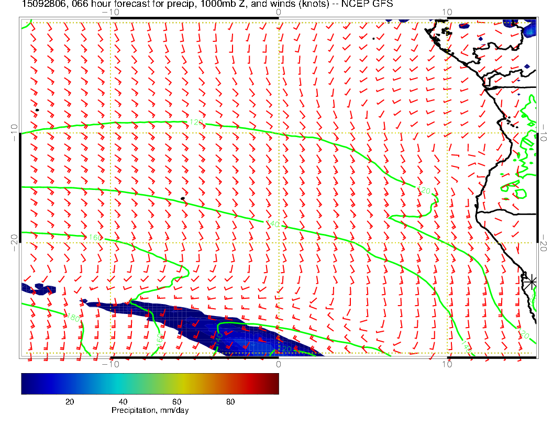Click the small blue precipitation patch at the left edge
Screen dimensions: 553x427
pos(38,288)
